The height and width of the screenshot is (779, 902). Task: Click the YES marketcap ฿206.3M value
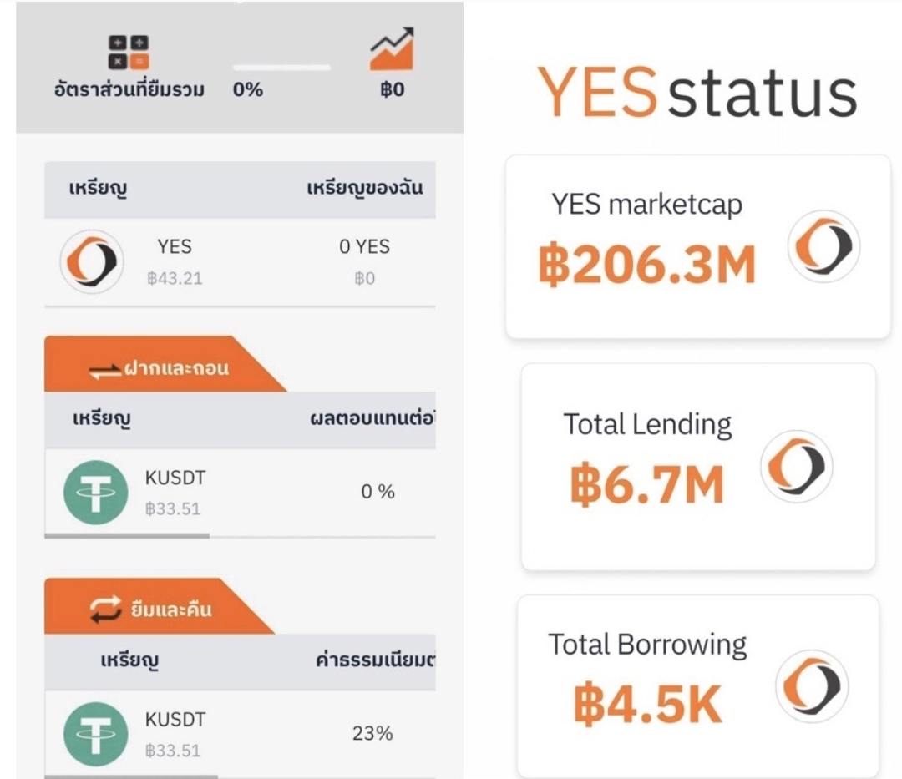coord(647,266)
